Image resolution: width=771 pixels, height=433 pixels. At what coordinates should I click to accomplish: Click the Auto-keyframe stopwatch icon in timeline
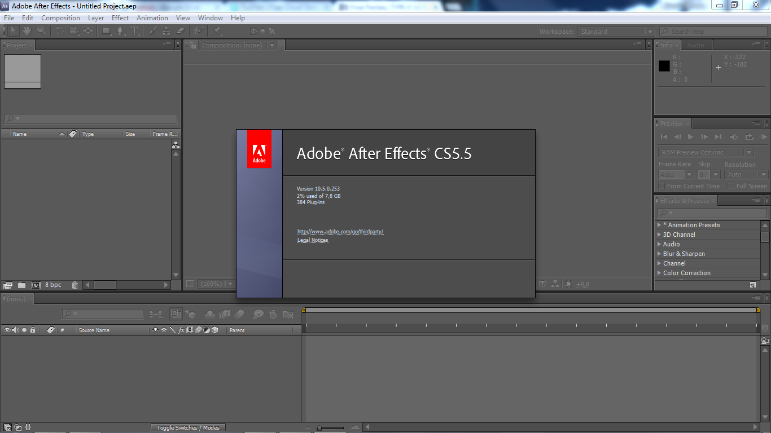tap(273, 314)
